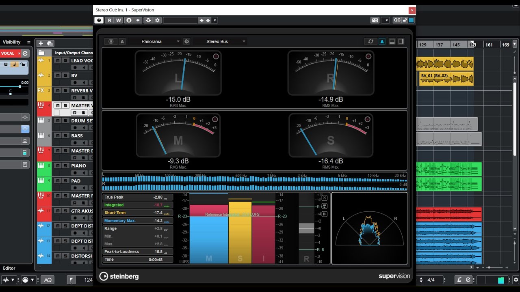
Task: Load previous preset with up arrow
Action: (201, 20)
